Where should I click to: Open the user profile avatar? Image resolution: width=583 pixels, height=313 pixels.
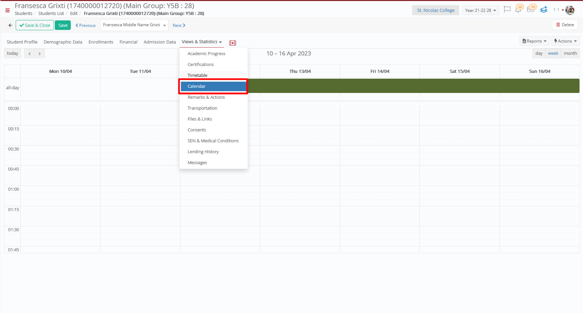click(570, 10)
